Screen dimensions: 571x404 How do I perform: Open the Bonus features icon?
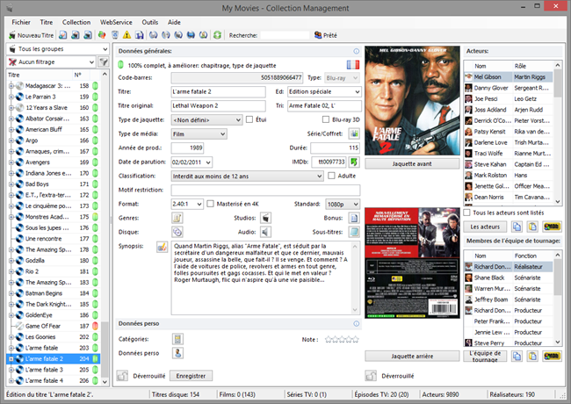[x=354, y=218]
